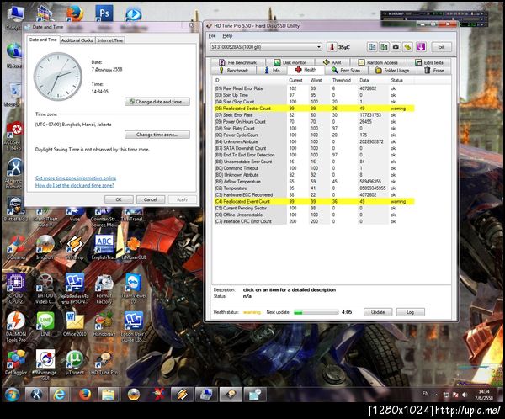The height and width of the screenshot is (419, 505).
Task: Click Cancel in Date and Time dialog
Action: (150, 199)
